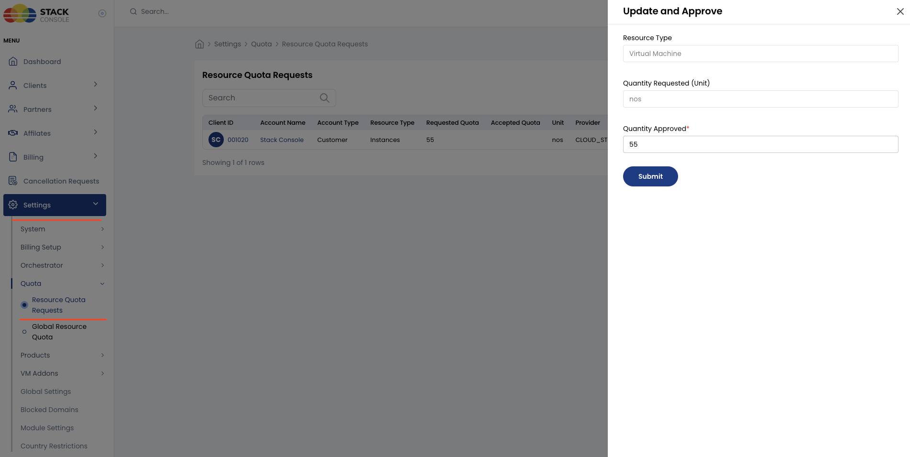910x457 pixels.
Task: Go to home via breadcrumb house icon
Action: tap(199, 44)
